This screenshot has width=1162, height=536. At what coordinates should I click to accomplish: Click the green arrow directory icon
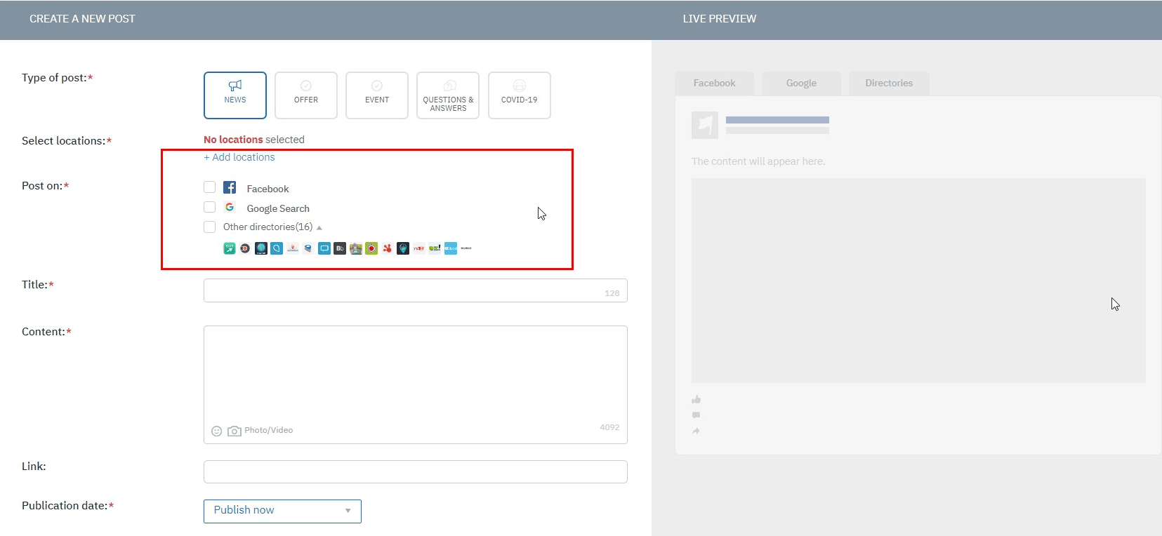(230, 248)
